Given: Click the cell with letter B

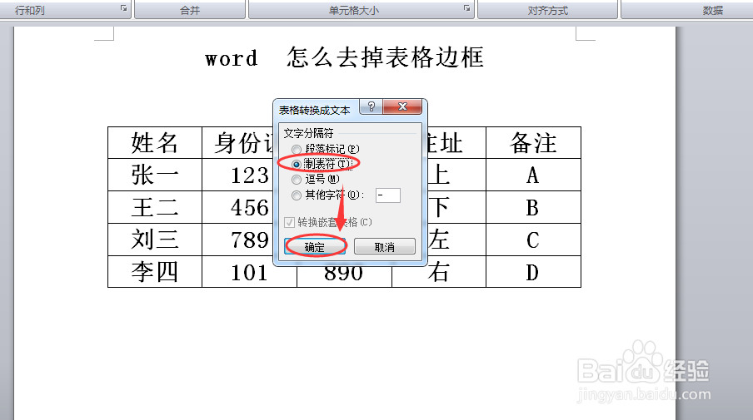Looking at the screenshot, I should pyautogui.click(x=534, y=207).
